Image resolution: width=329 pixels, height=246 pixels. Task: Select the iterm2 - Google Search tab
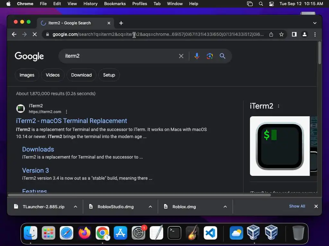76,23
